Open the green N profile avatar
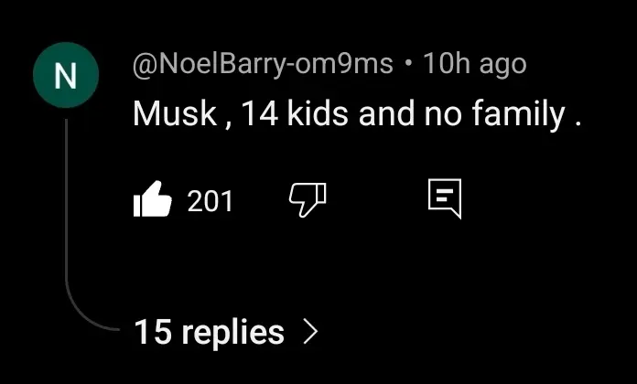The height and width of the screenshot is (384, 637). click(66, 75)
